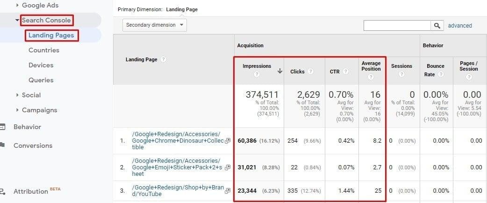Sort by Clicks column header

coord(297,72)
